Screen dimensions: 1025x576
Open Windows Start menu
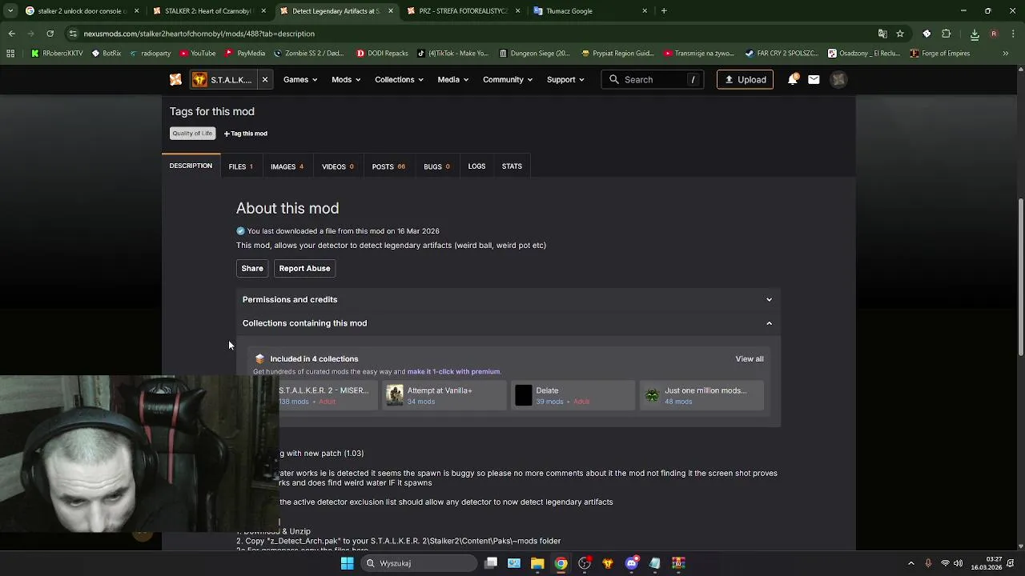[x=348, y=563]
